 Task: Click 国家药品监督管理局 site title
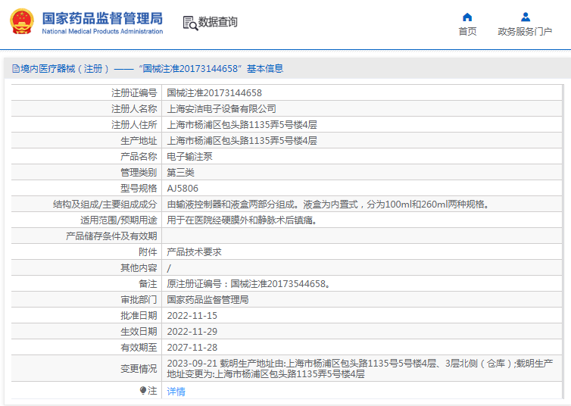click(x=102, y=18)
